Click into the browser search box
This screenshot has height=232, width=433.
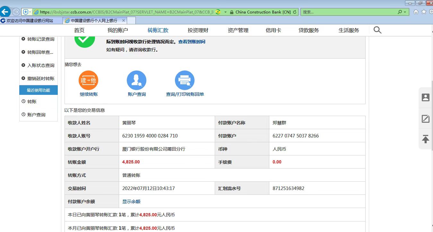coord(348,12)
